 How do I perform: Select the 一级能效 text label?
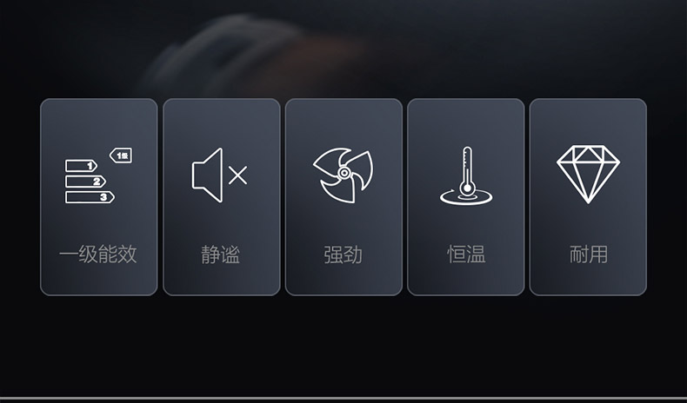point(98,254)
